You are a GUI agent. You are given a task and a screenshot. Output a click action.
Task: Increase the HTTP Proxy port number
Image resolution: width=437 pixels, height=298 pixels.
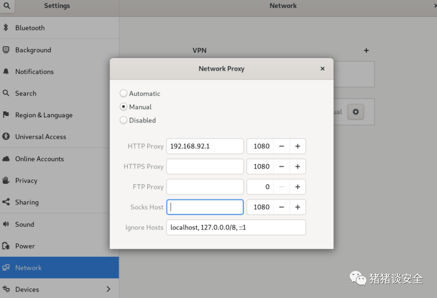click(298, 146)
